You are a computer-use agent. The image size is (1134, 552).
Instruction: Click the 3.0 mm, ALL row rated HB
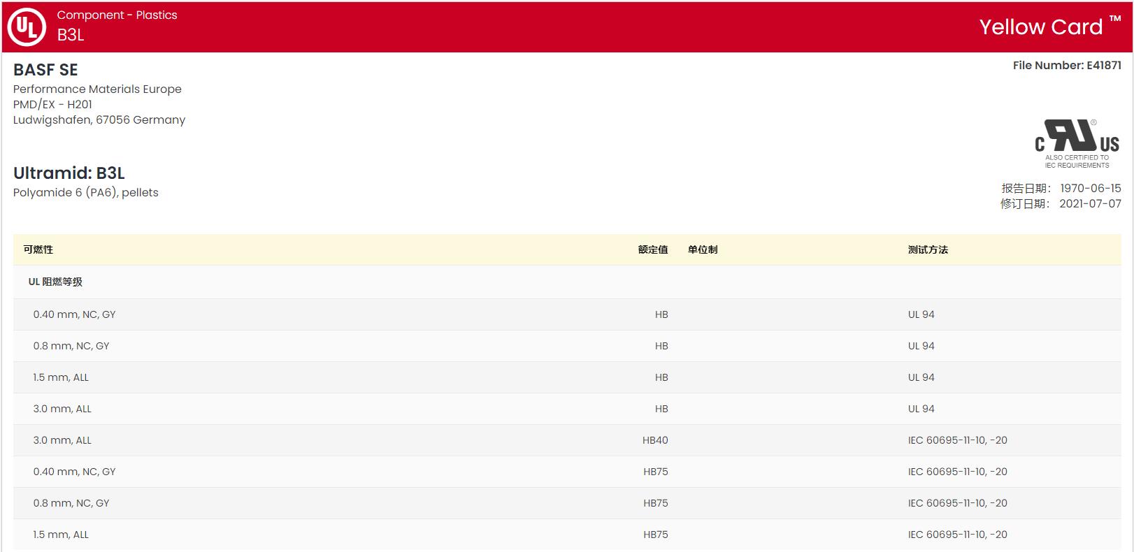point(567,409)
